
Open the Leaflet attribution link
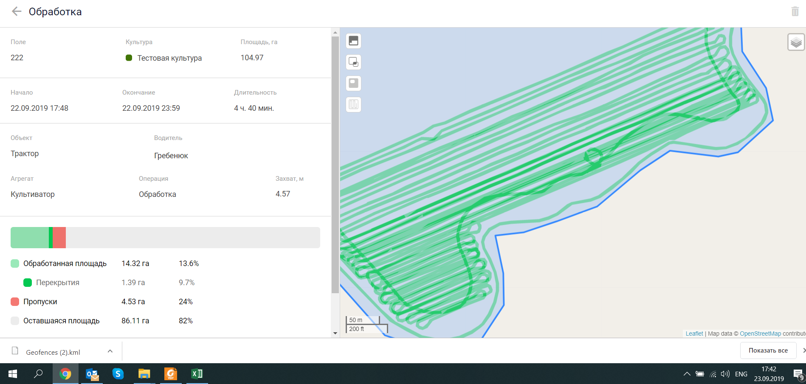694,334
